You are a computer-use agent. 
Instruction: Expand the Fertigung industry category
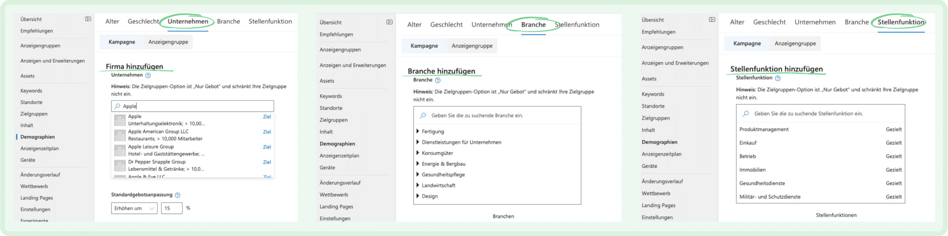pyautogui.click(x=418, y=131)
